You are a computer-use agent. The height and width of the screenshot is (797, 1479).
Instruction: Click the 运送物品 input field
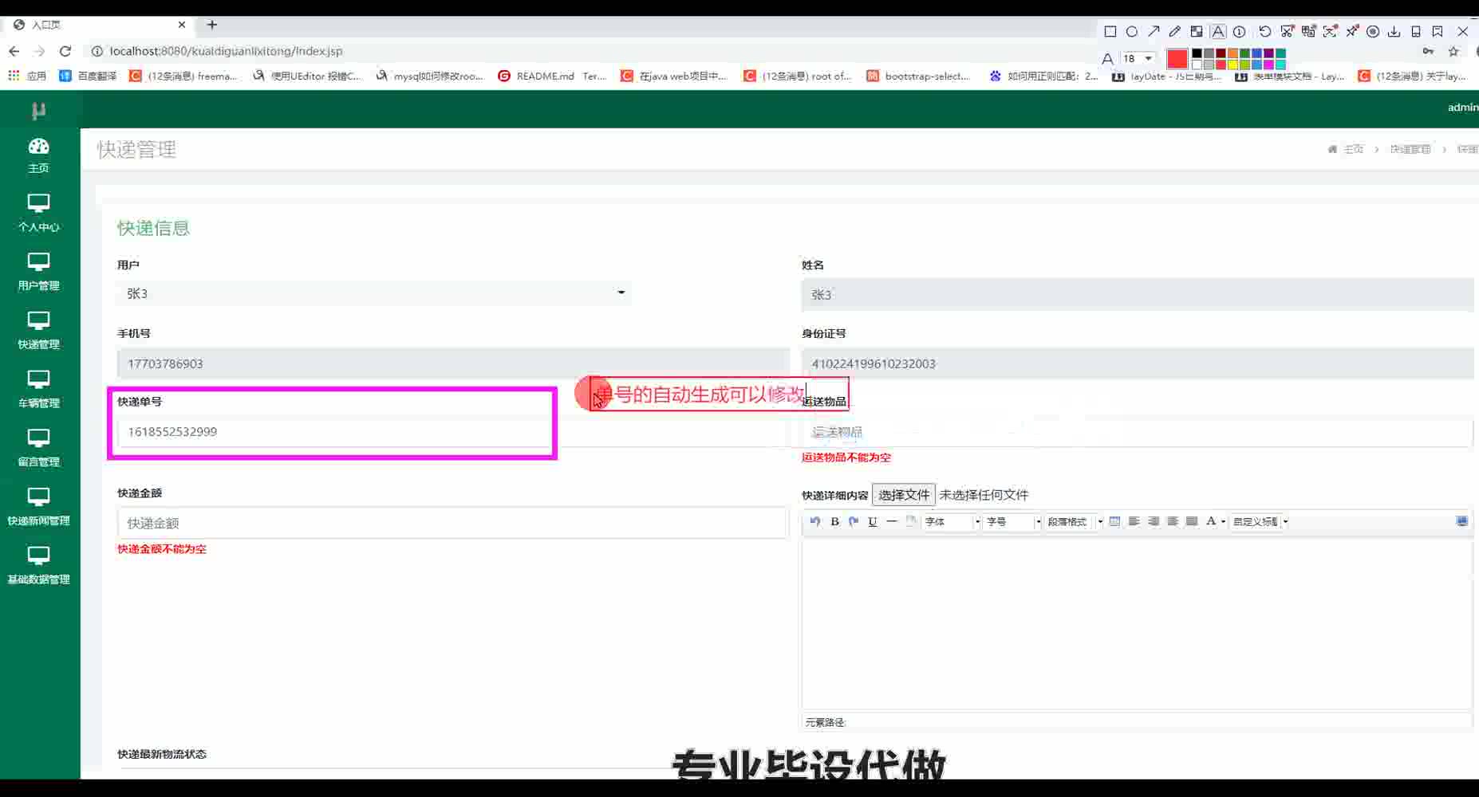point(1138,432)
